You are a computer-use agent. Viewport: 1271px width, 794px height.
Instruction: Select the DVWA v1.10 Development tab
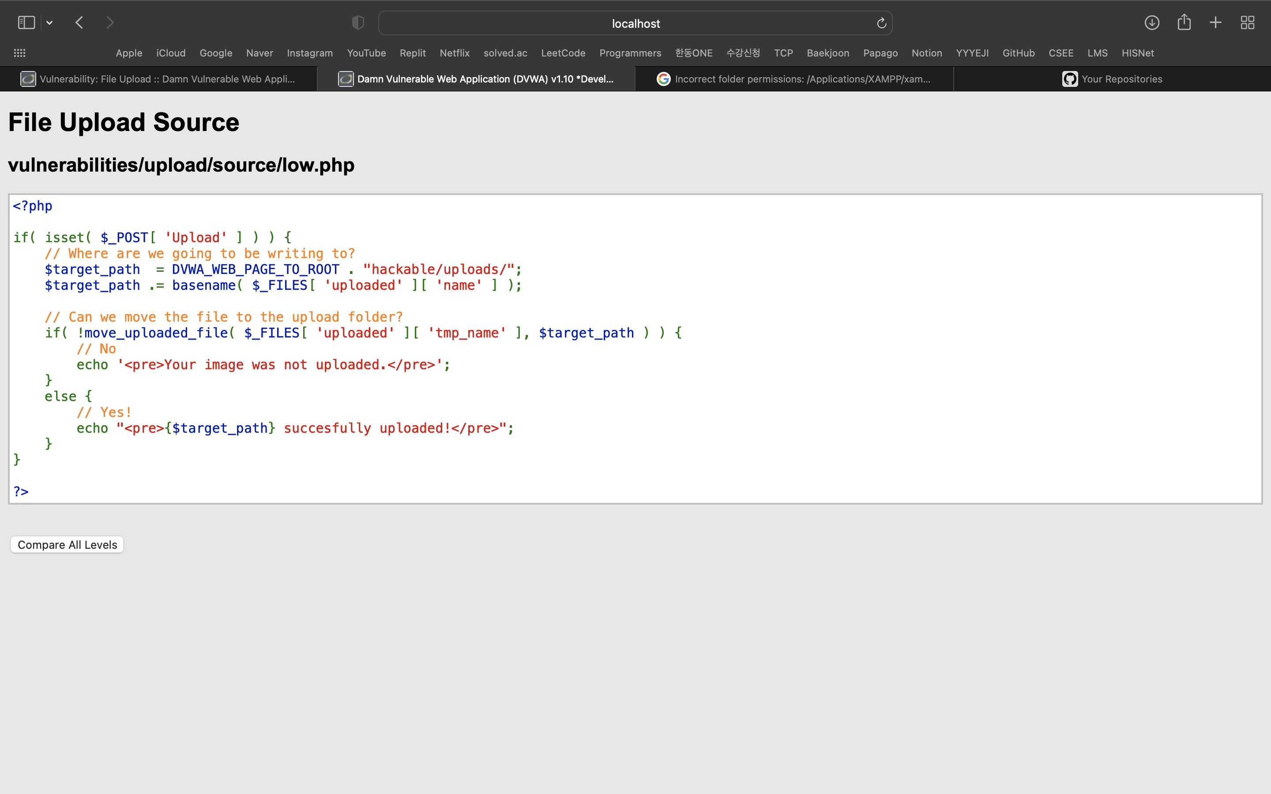pos(476,79)
